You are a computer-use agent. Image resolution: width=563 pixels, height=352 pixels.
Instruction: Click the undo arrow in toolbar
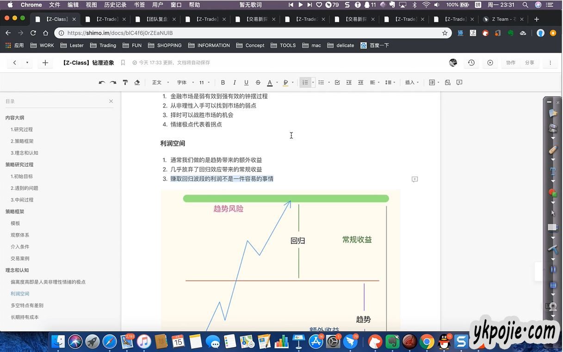coord(102,82)
